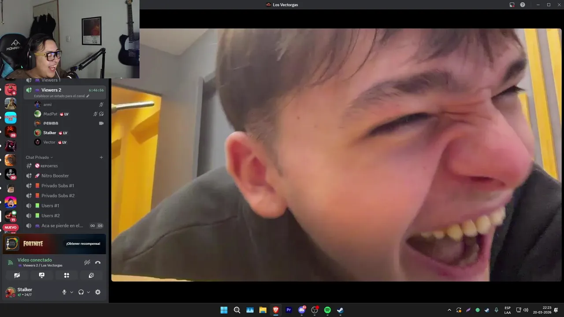
Task: Click ESP LAA keyboard language indicator
Action: (x=508, y=310)
